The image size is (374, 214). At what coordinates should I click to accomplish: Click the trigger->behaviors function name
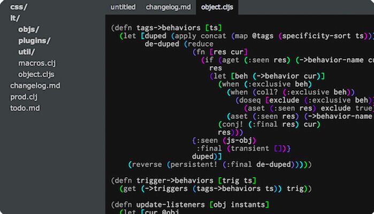coord(175,181)
